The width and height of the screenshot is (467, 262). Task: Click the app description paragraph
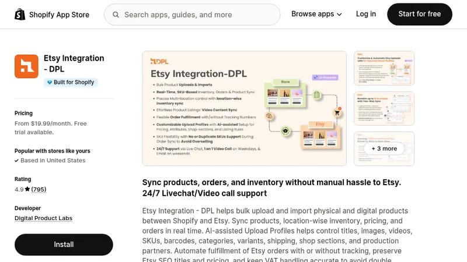tap(277, 236)
